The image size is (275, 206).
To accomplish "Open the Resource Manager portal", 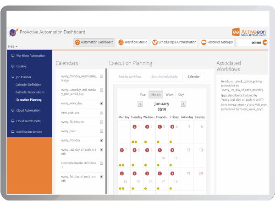I will click(217, 42).
